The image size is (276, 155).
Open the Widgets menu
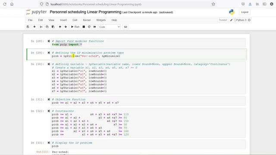[101, 20]
